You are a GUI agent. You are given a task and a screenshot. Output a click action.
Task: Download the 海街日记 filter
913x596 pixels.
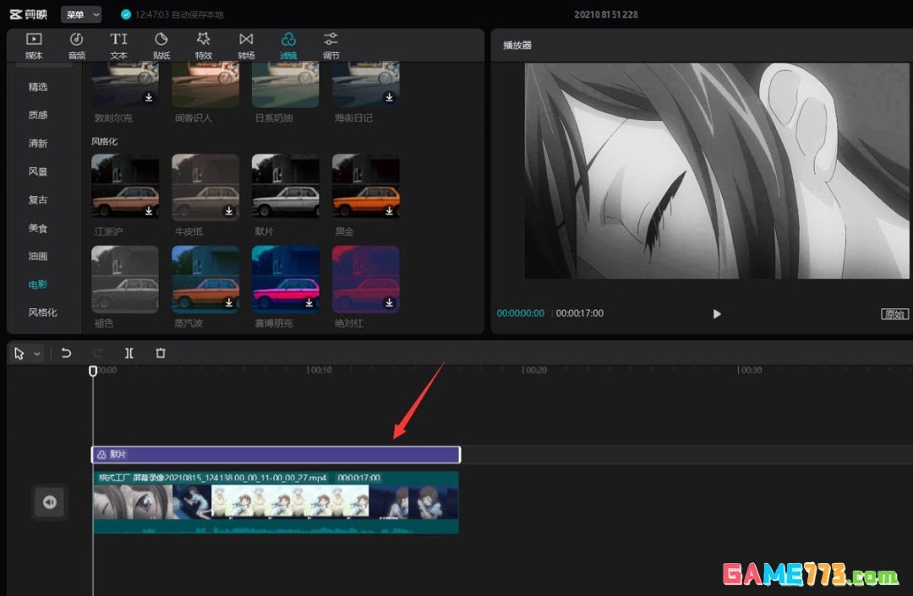[x=390, y=97]
